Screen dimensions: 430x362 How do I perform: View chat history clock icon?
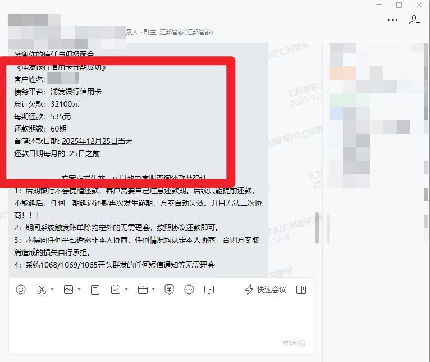tap(209, 289)
